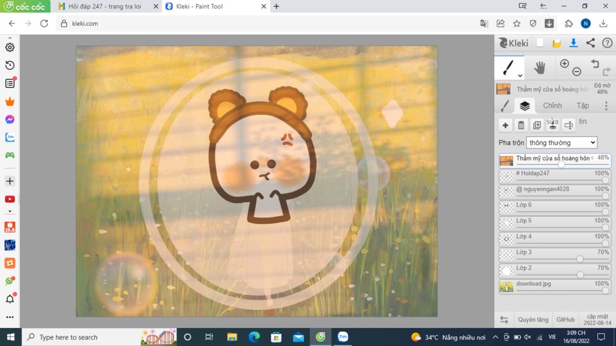The image size is (616, 346).
Task: Create a new blank image
Action: (540, 43)
